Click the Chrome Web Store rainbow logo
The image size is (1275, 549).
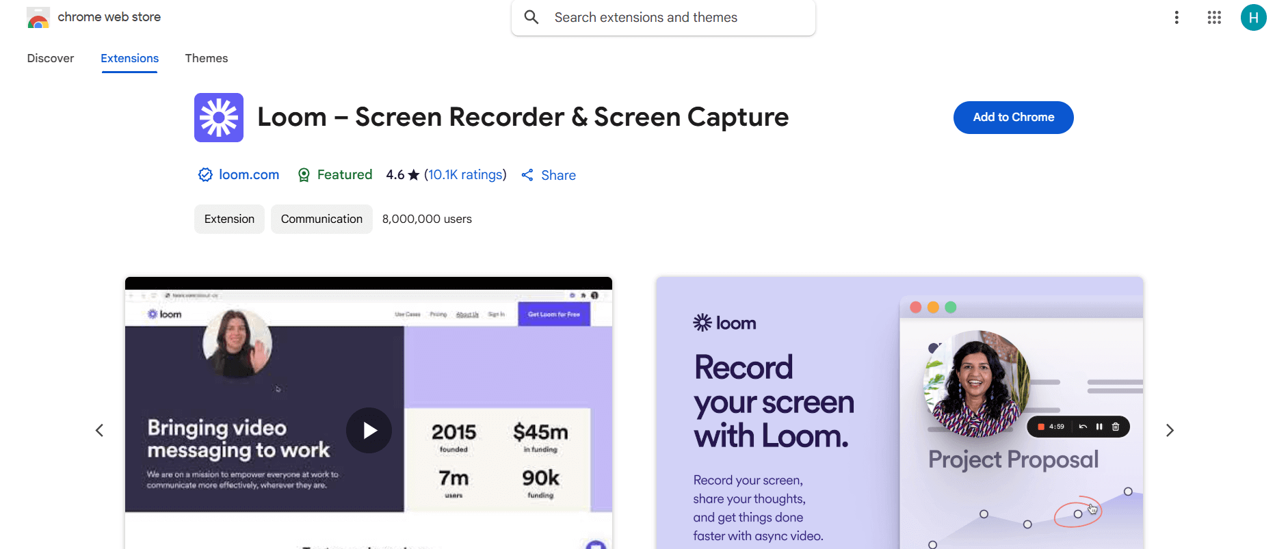point(38,18)
